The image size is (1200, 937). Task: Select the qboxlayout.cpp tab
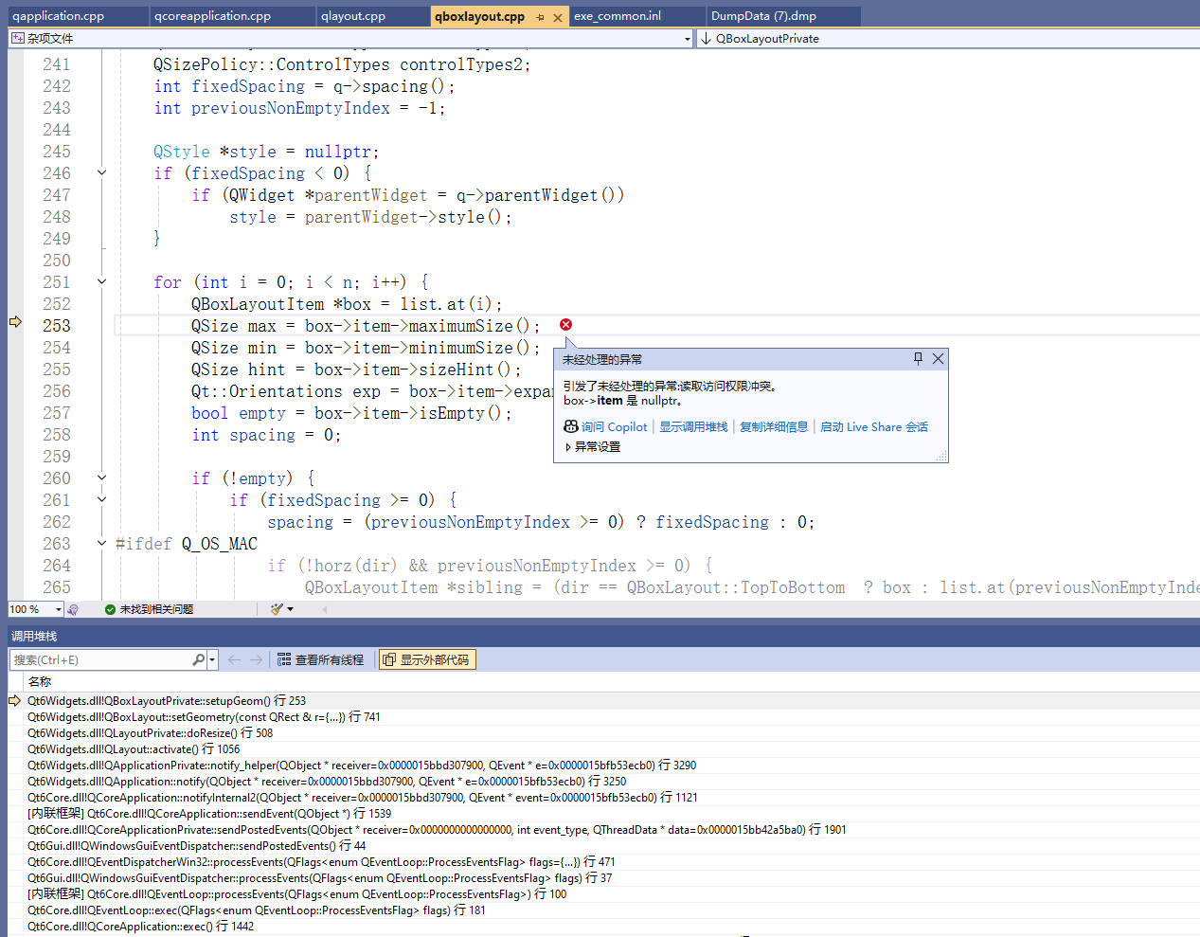(479, 16)
